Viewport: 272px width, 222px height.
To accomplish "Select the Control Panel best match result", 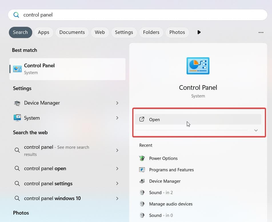I will (67, 69).
